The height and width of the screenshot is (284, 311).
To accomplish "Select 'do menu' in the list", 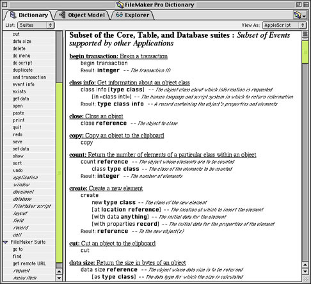I will click(21, 56).
